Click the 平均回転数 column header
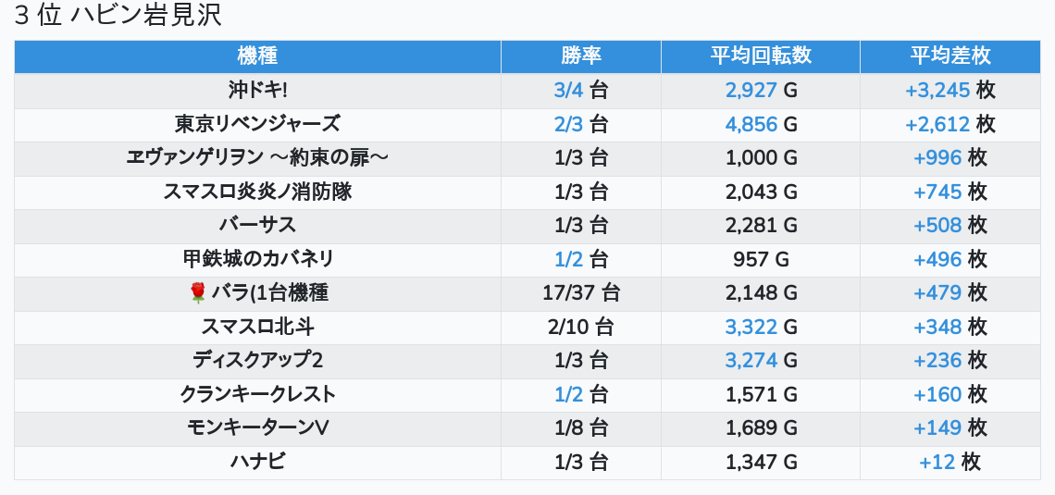Image resolution: width=1055 pixels, height=495 pixels. click(760, 56)
